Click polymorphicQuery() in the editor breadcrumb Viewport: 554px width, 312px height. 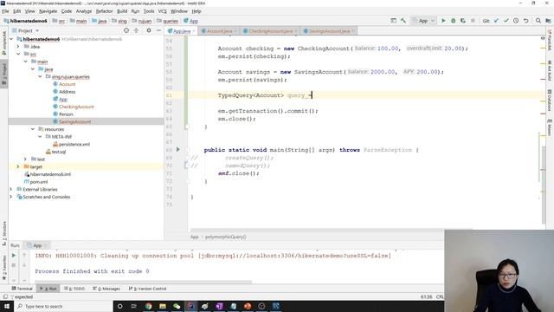[x=226, y=237]
